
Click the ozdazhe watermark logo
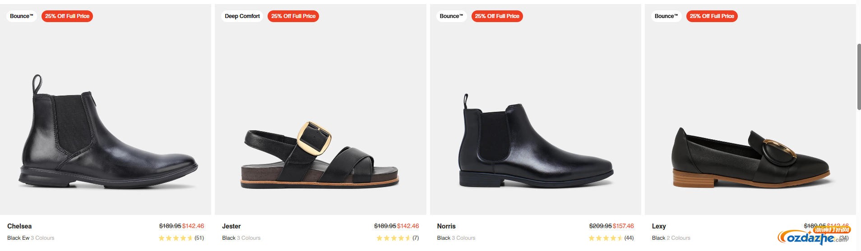[x=813, y=237]
